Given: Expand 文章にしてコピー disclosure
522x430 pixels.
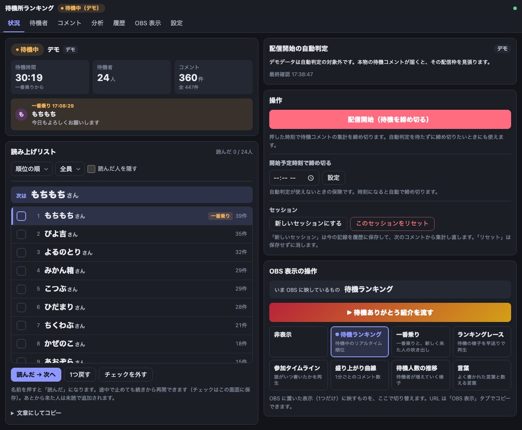Looking at the screenshot, I should (36, 413).
